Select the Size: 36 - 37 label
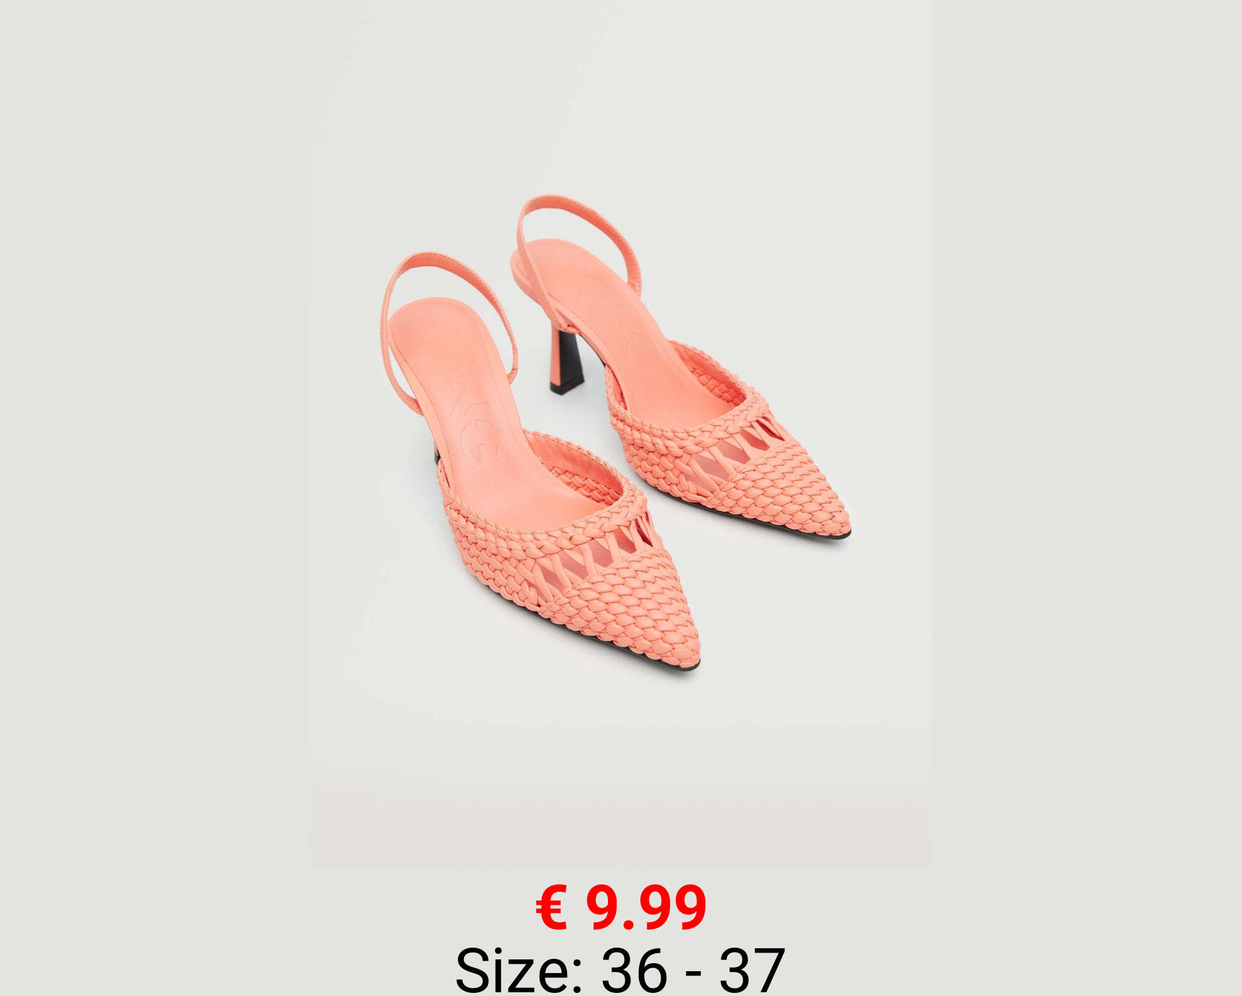This screenshot has height=996, width=1242. coord(620,969)
